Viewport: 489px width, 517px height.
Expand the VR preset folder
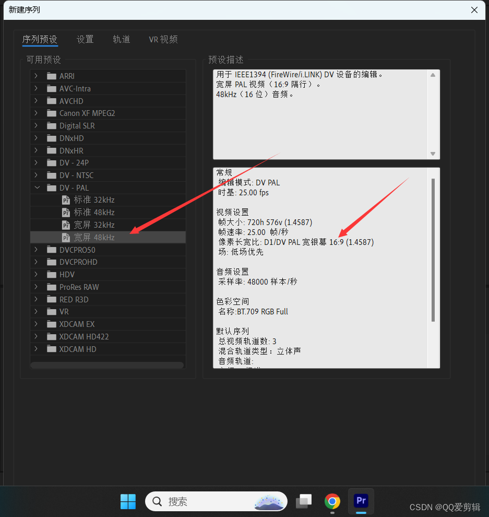click(x=36, y=312)
